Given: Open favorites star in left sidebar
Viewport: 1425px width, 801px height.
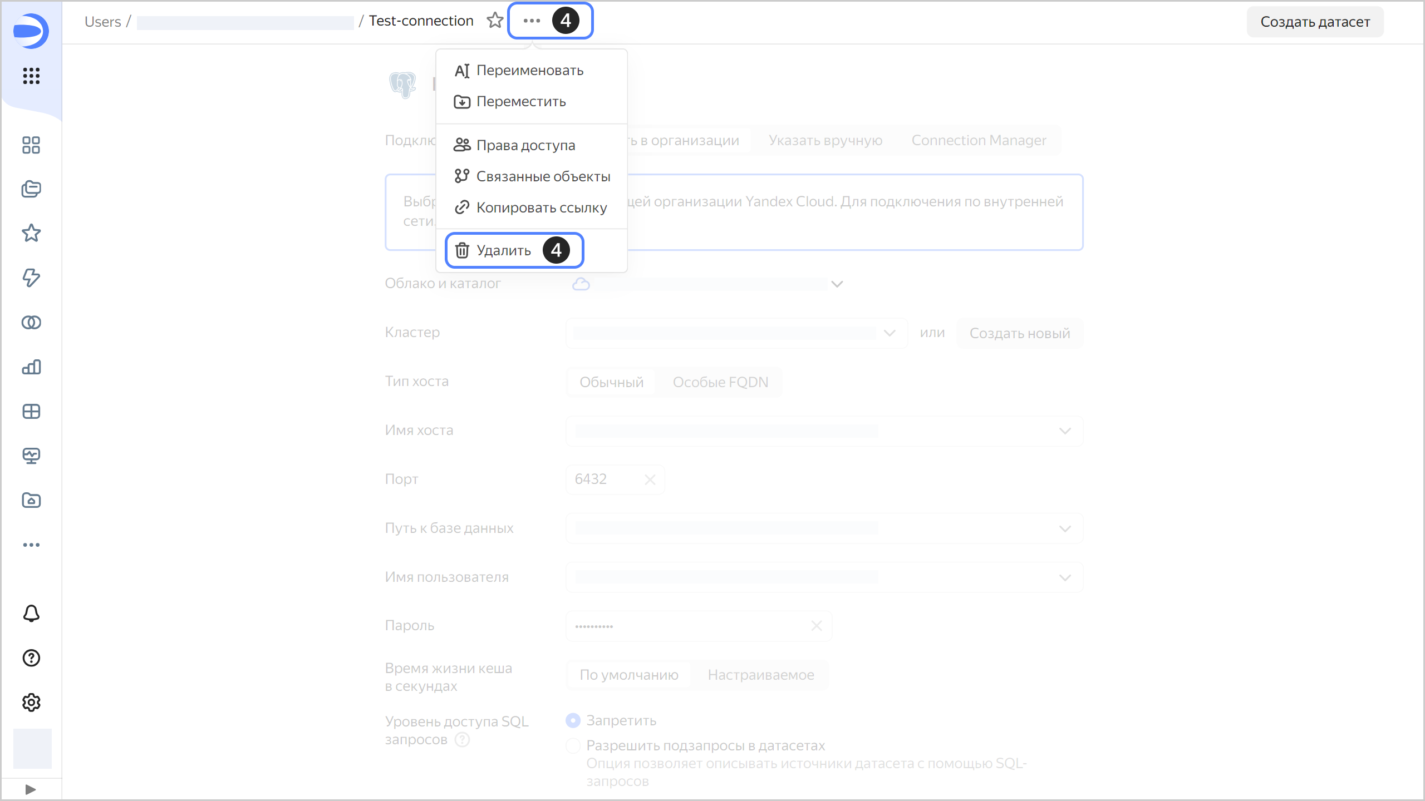Looking at the screenshot, I should tap(31, 233).
